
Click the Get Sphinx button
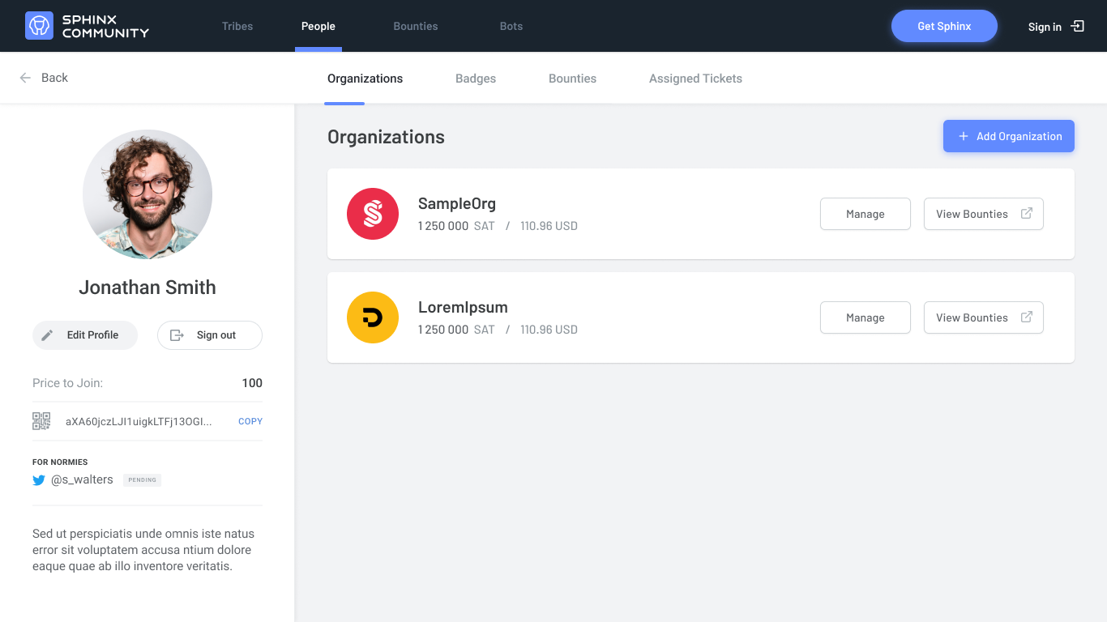[944, 25]
